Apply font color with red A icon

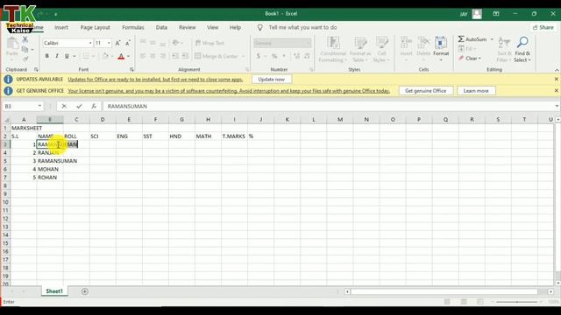tap(121, 56)
